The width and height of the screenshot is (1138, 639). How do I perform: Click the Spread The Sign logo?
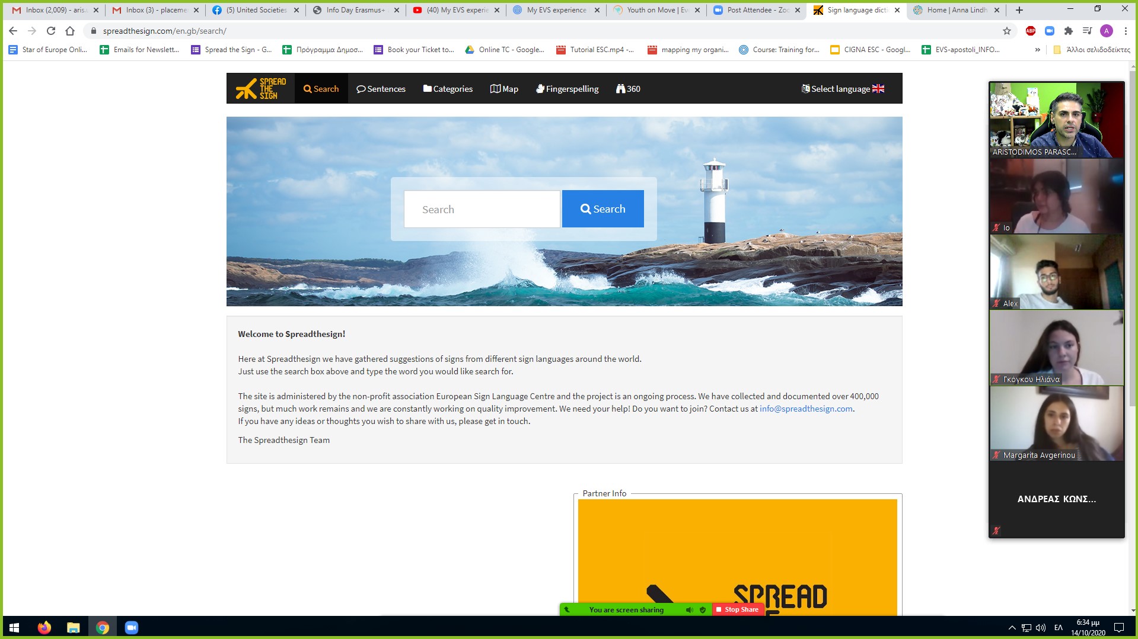[260, 89]
